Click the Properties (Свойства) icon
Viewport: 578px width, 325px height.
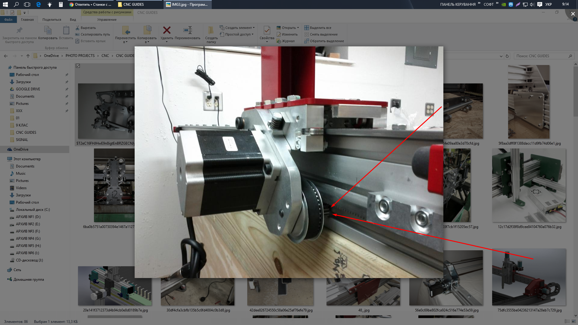pos(267,30)
